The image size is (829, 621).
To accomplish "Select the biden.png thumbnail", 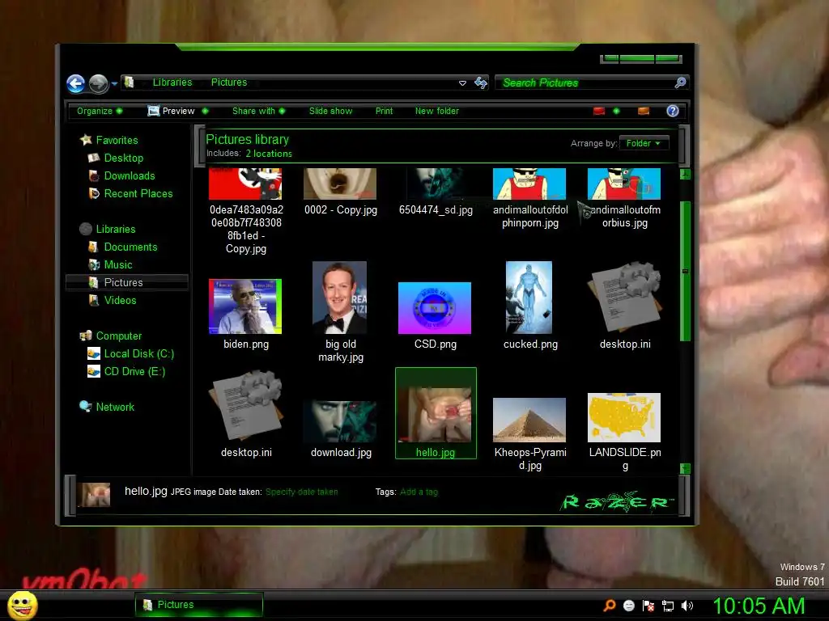I will (245, 306).
